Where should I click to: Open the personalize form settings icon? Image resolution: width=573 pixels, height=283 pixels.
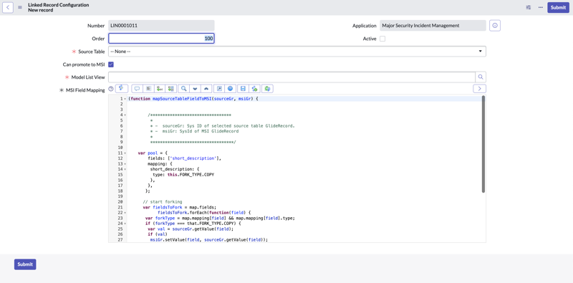click(528, 7)
